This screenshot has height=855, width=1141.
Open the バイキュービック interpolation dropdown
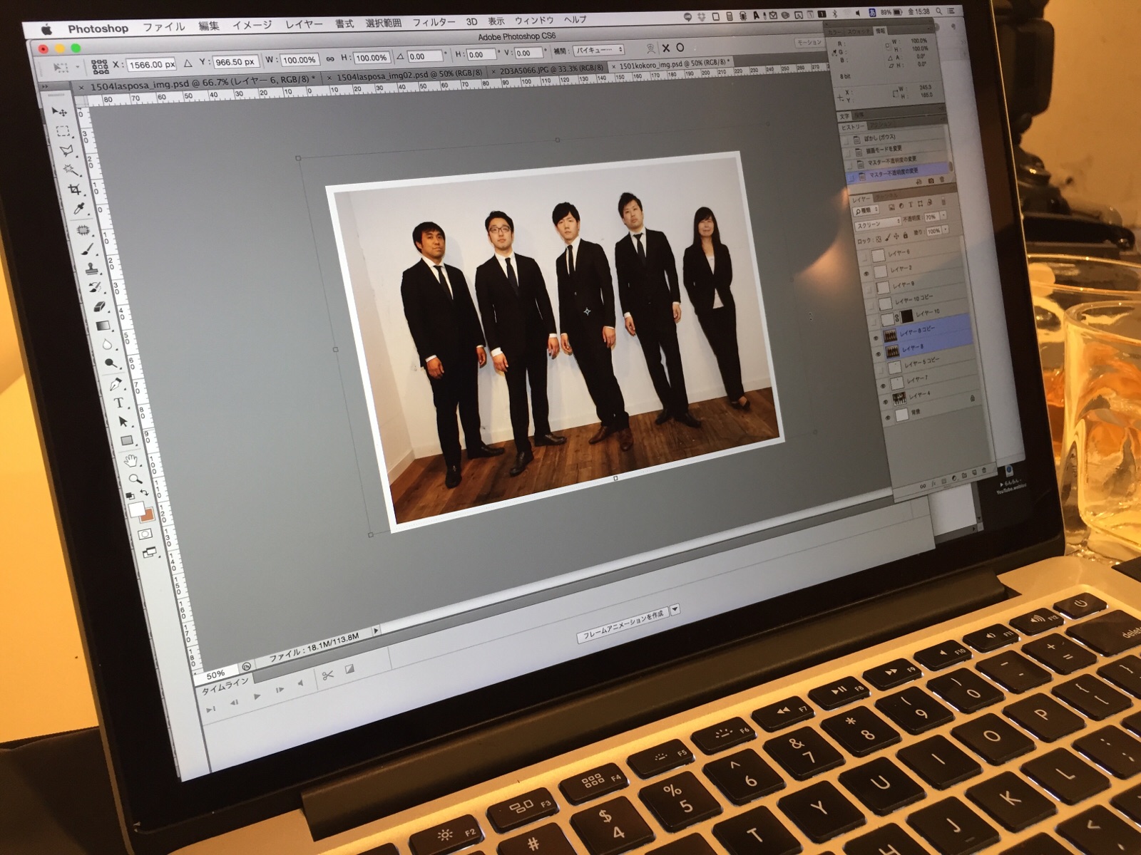(598, 51)
